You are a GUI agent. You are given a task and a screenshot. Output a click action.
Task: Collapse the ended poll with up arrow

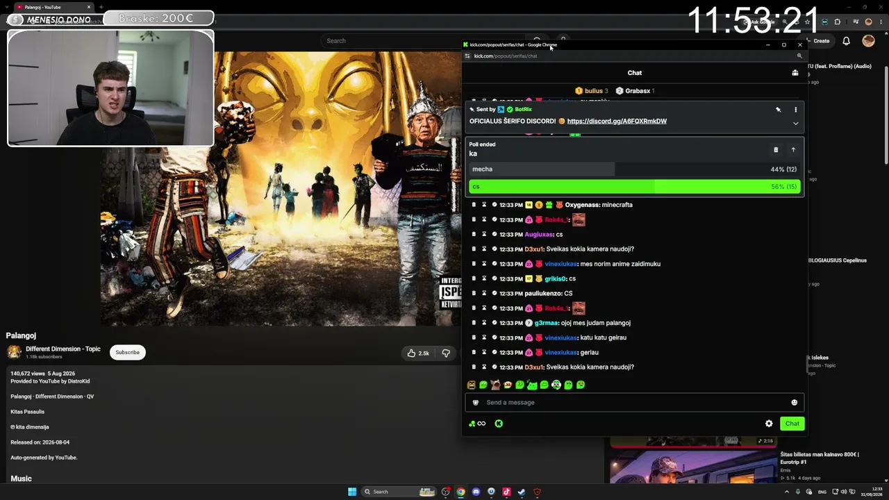point(793,150)
